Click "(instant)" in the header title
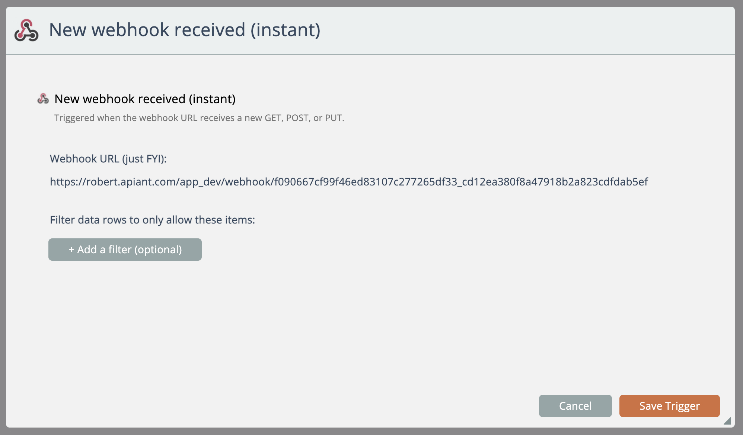The width and height of the screenshot is (743, 435). (x=286, y=30)
